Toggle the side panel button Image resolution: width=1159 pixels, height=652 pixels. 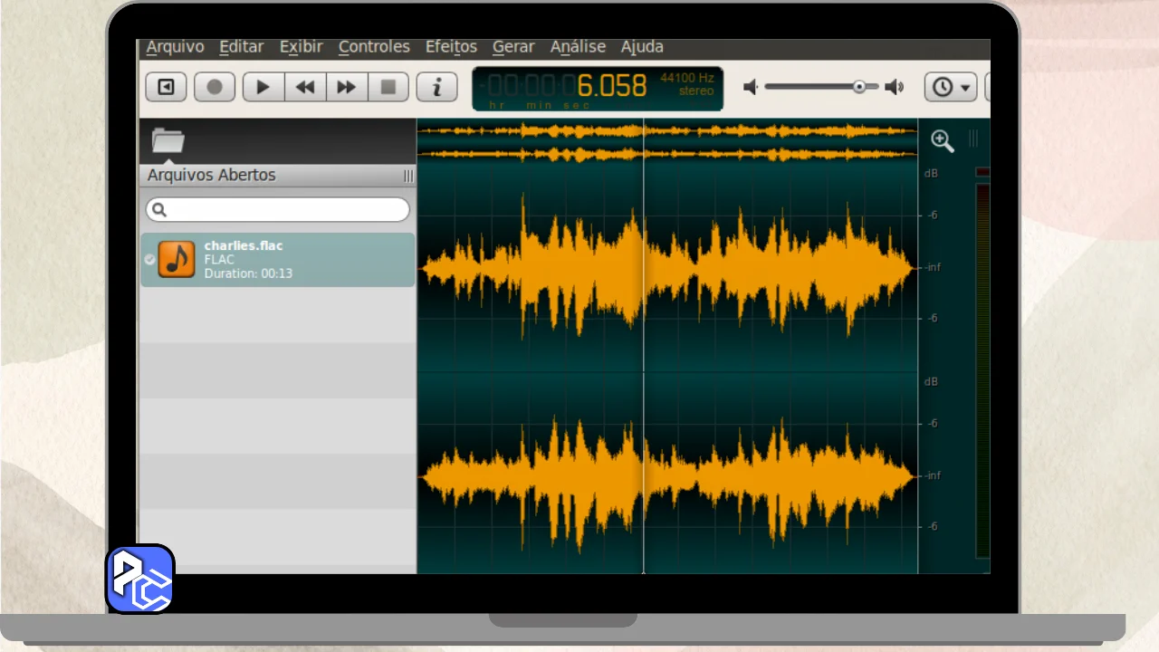(x=166, y=87)
